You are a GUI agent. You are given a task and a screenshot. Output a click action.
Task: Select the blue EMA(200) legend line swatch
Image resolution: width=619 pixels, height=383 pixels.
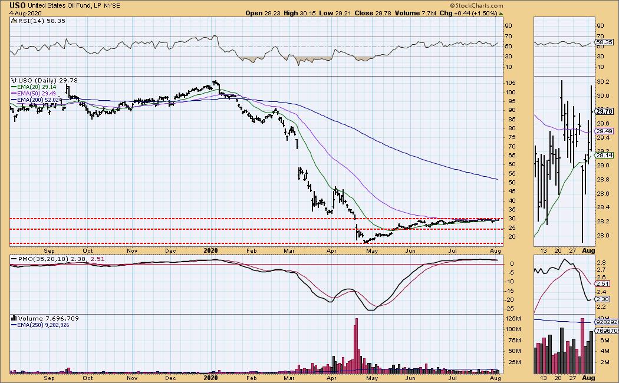click(14, 101)
